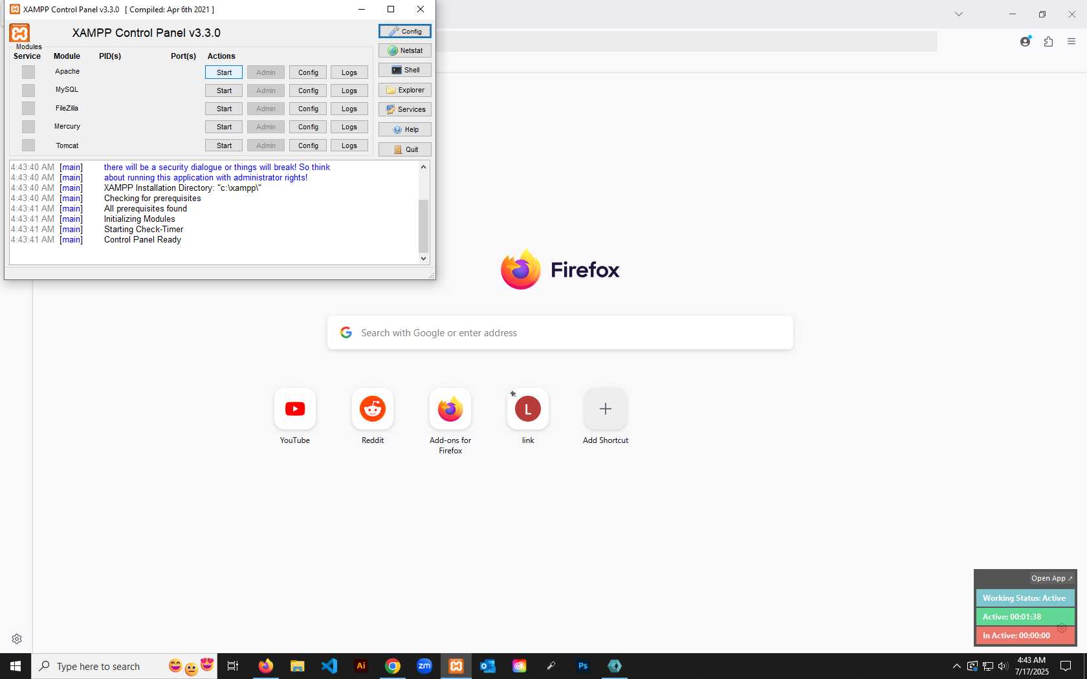Open Outlook from taskbar

[x=488, y=666]
